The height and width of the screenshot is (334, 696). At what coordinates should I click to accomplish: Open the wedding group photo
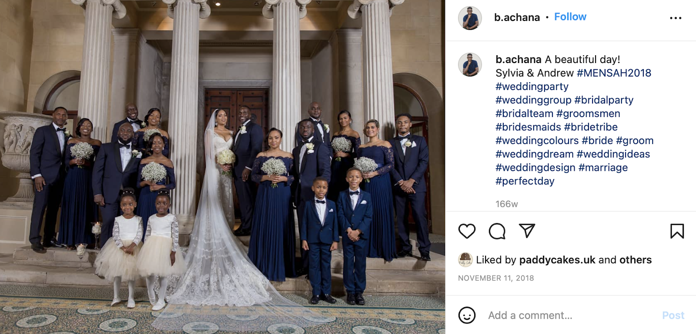point(222,167)
